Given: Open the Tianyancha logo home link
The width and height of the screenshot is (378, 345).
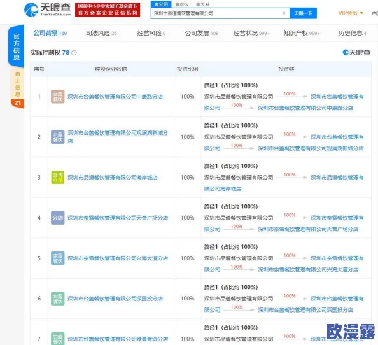Looking at the screenshot, I should coord(48,10).
